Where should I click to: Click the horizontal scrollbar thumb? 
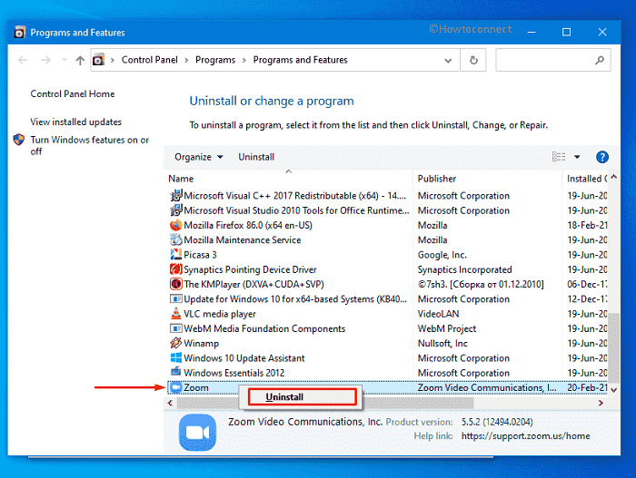pos(325,403)
